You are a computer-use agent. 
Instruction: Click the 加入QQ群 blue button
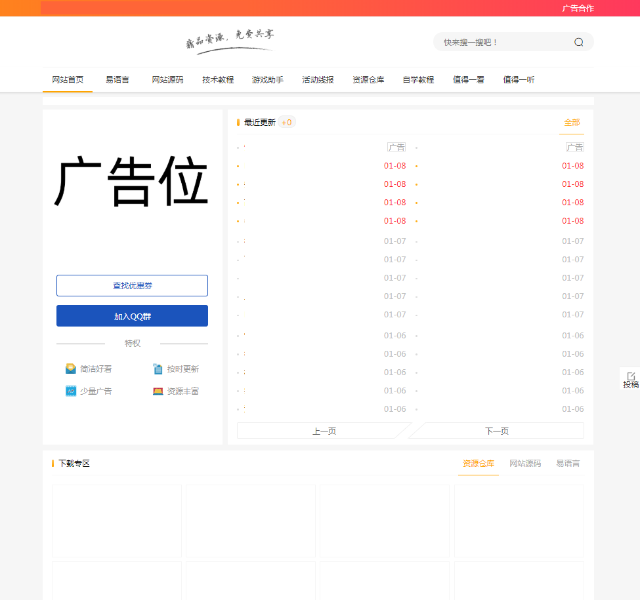tap(132, 315)
